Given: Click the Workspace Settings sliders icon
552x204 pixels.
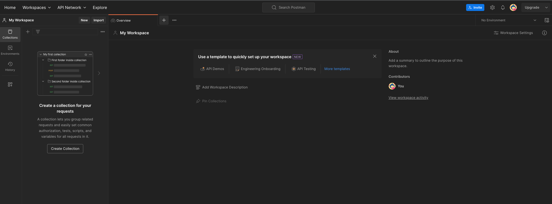Looking at the screenshot, I should (x=496, y=33).
